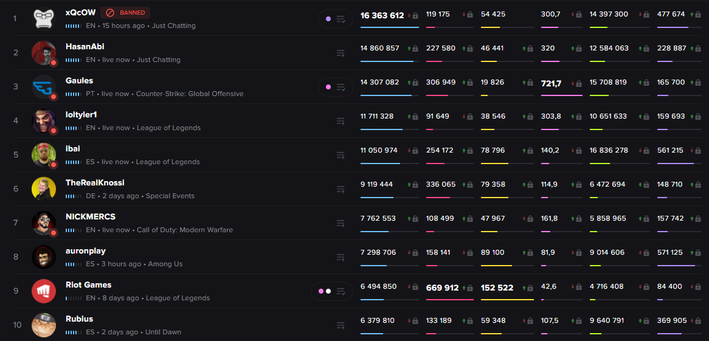Click the compare list icon in Gaules' row

click(x=341, y=87)
